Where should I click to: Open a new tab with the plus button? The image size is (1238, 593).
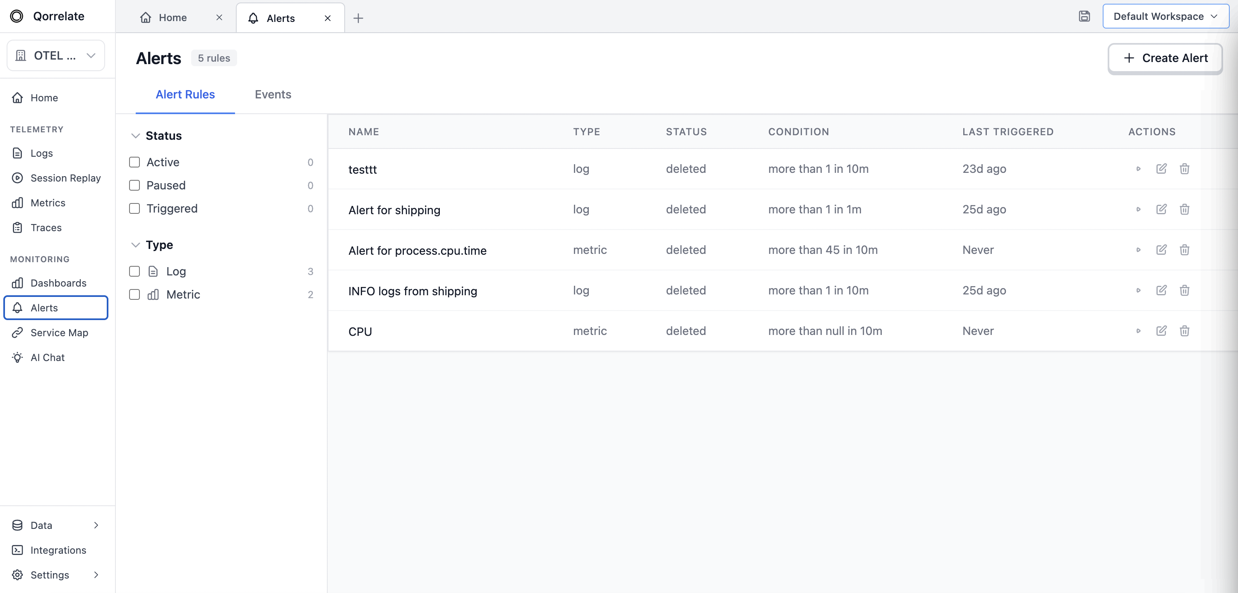tap(358, 18)
